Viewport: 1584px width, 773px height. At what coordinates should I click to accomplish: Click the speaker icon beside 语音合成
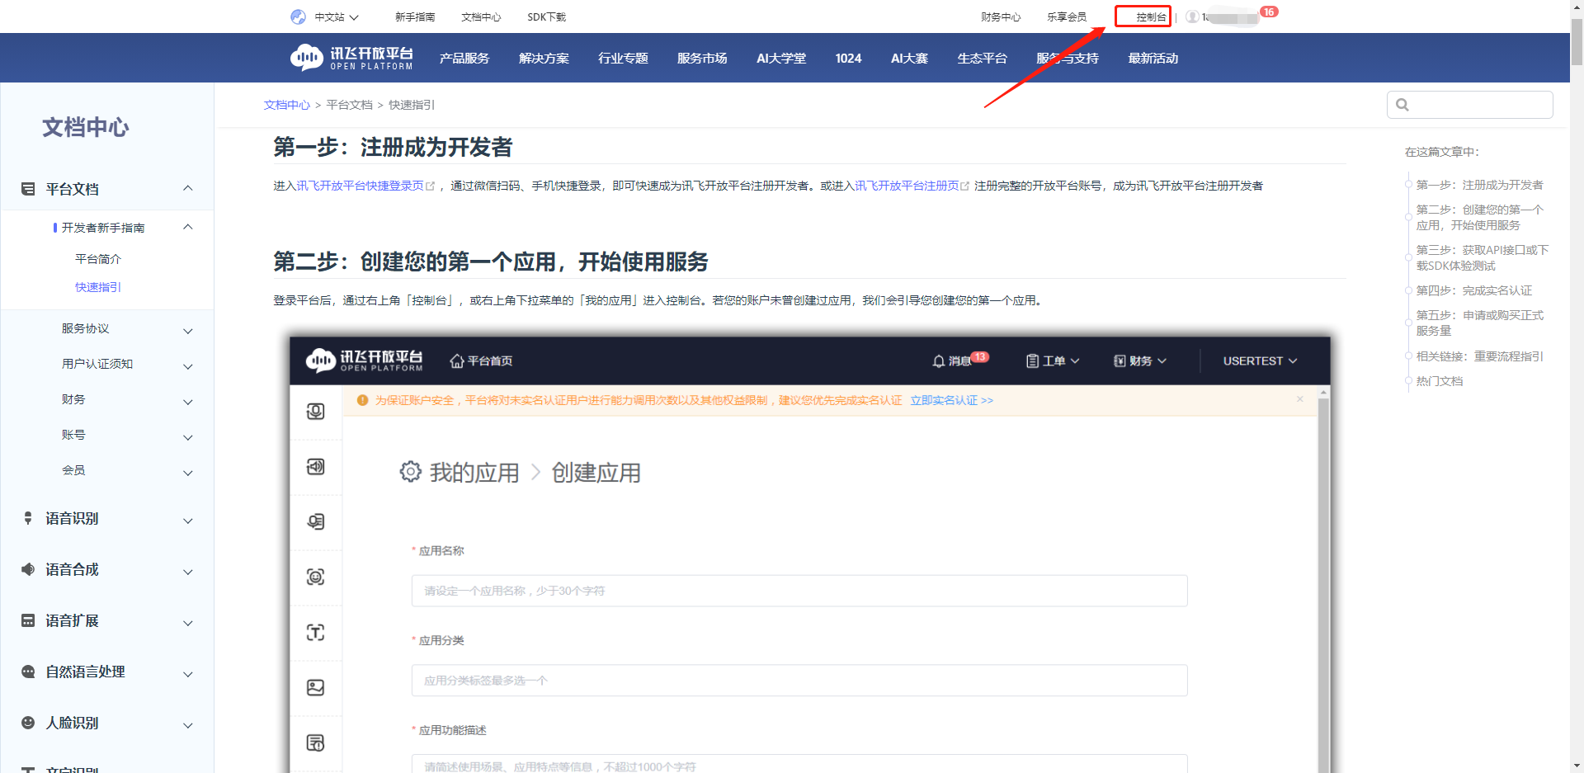(x=27, y=569)
